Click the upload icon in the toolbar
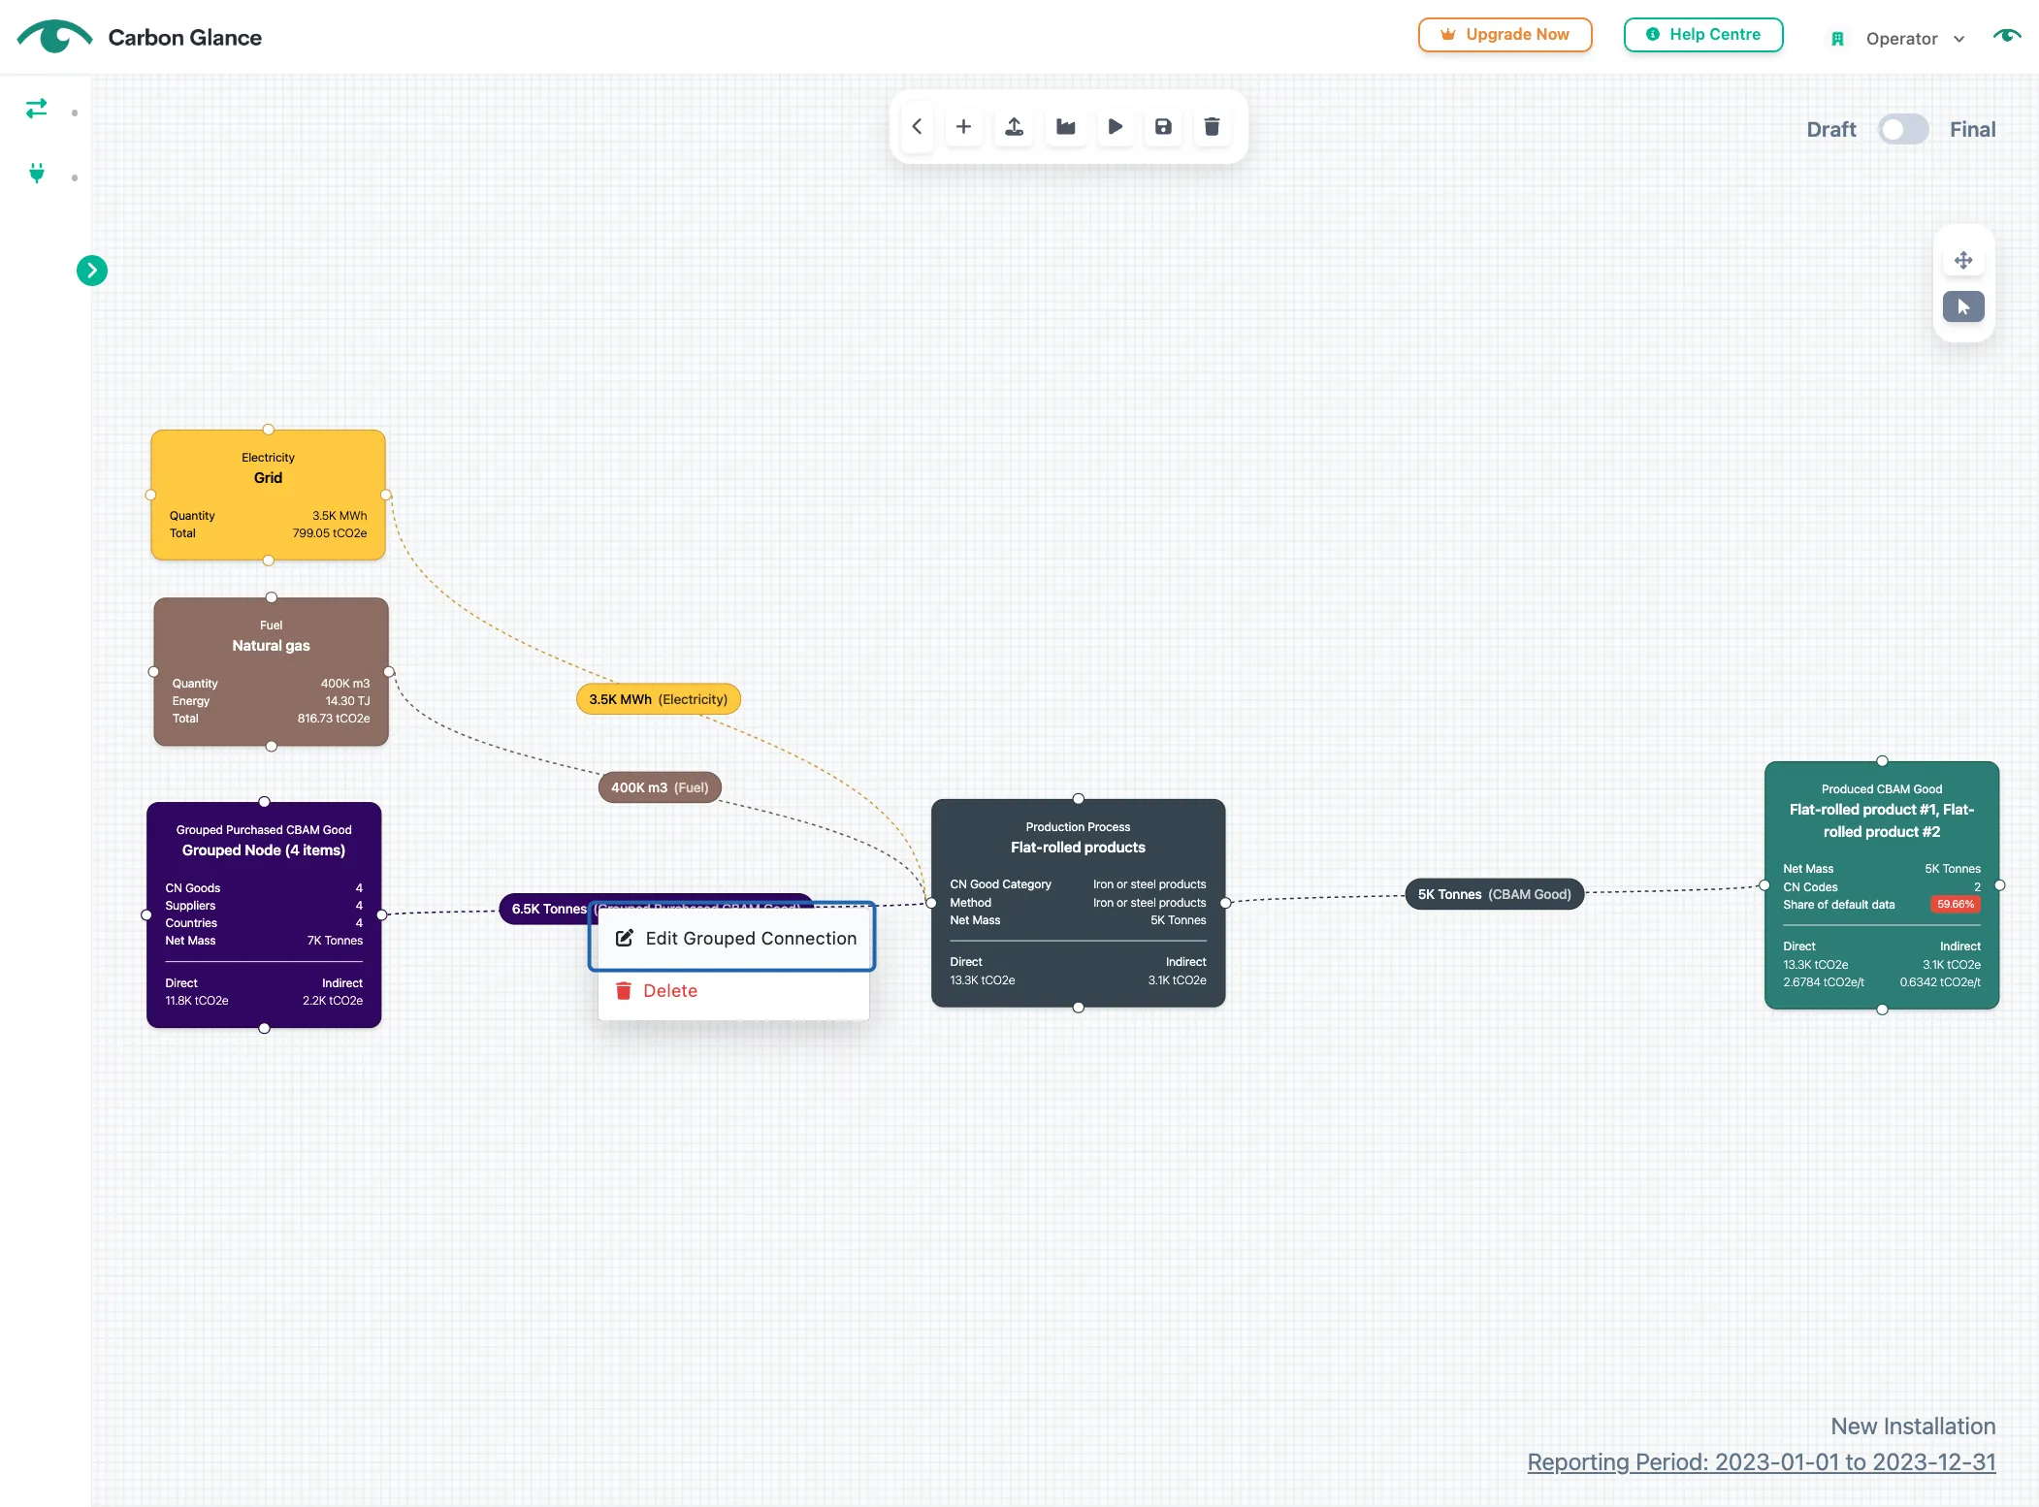2039x1507 pixels. click(1014, 127)
